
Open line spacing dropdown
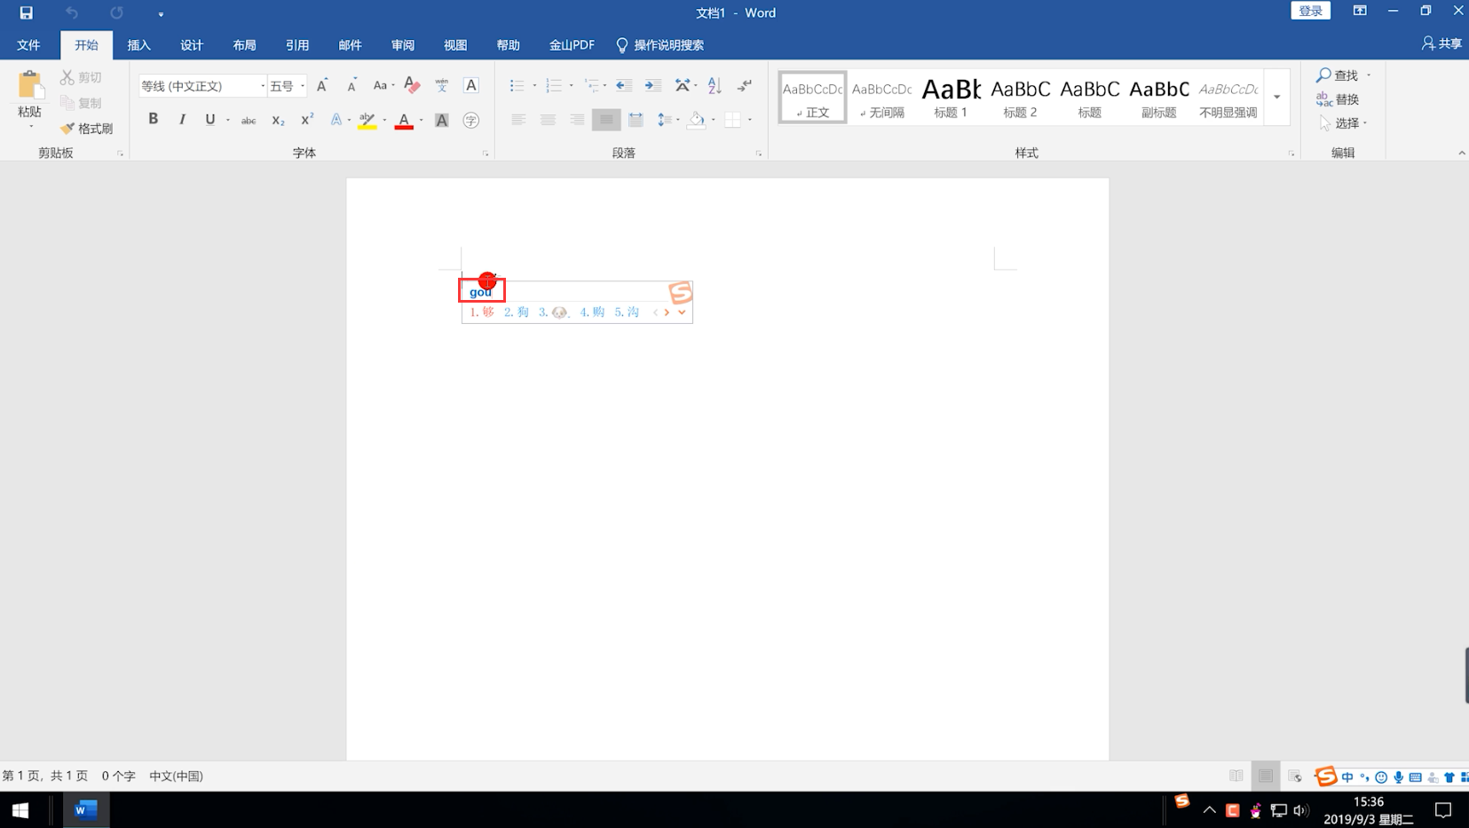[667, 120]
